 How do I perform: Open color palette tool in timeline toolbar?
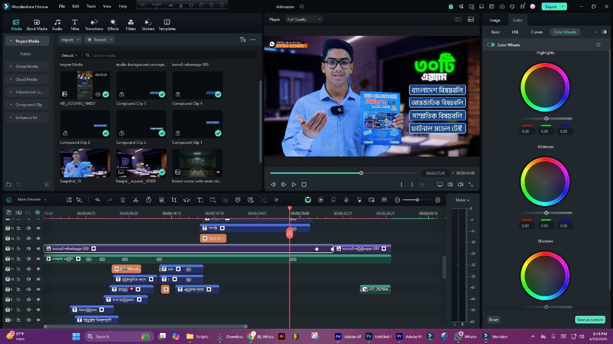[x=238, y=200]
